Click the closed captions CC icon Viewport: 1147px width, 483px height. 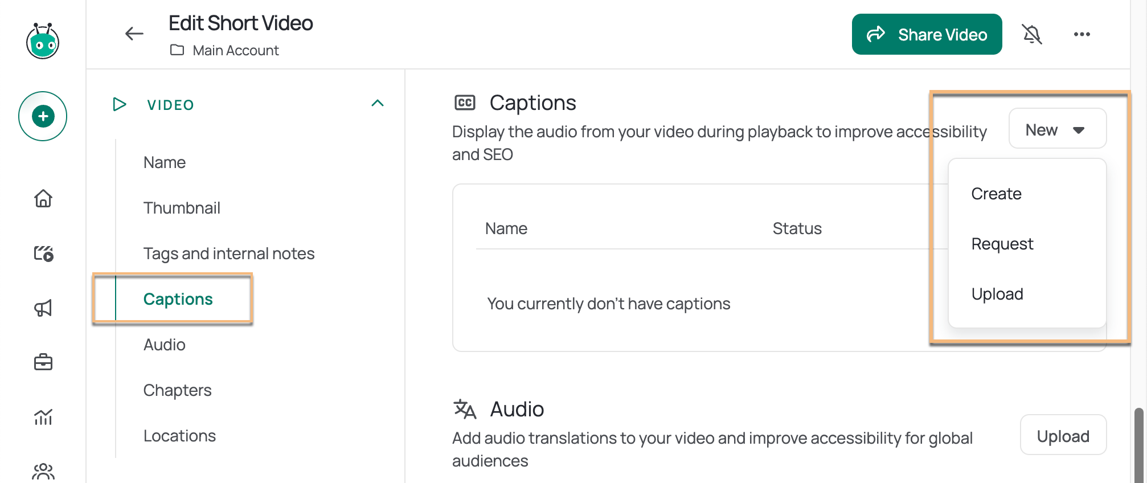coord(465,103)
